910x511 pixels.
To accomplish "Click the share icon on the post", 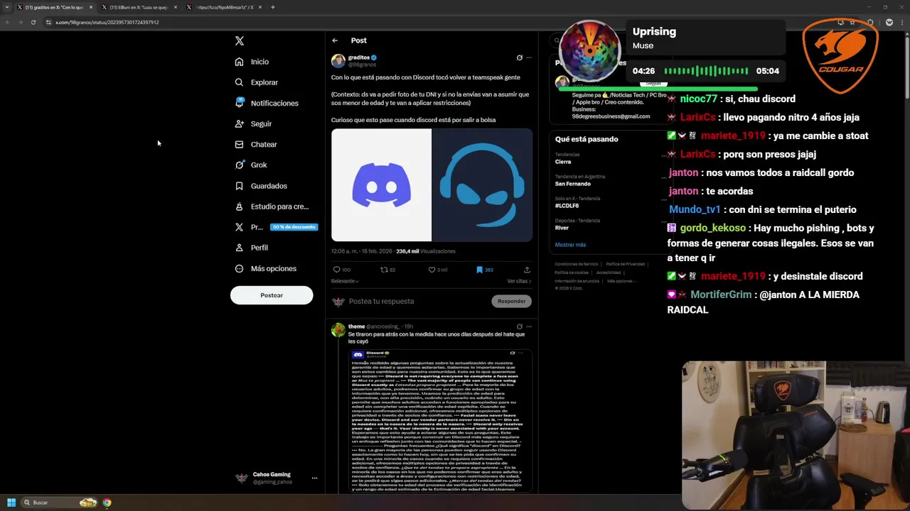I will 527,270.
